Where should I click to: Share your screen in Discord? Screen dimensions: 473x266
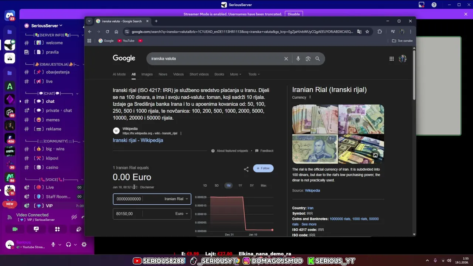36,229
